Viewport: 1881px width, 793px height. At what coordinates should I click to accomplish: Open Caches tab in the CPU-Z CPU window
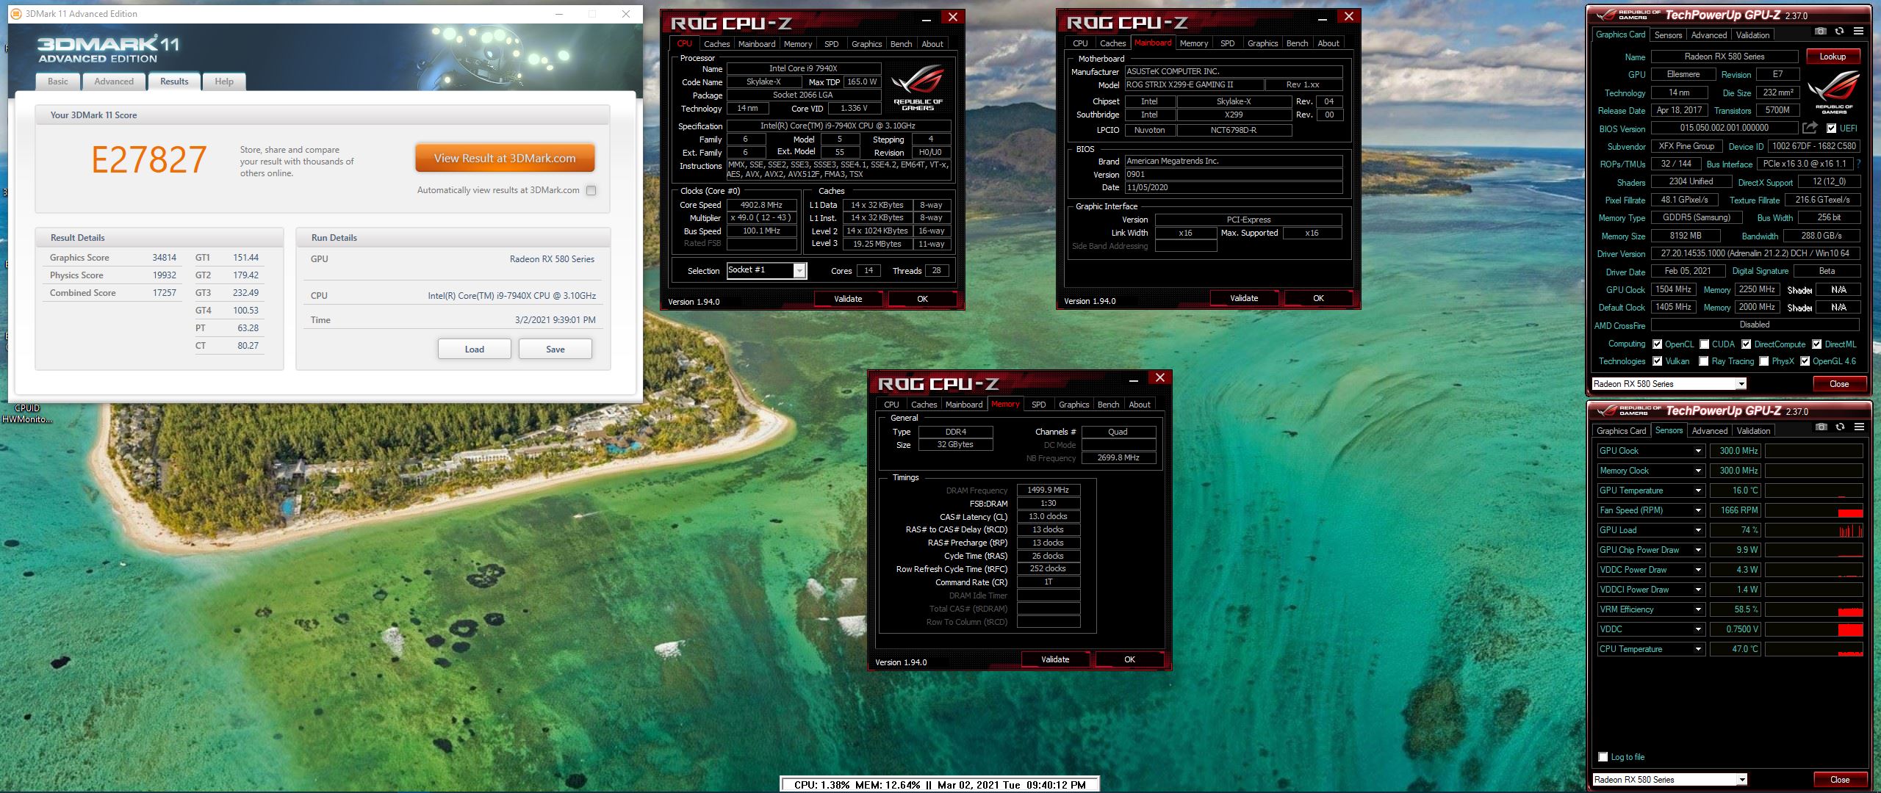point(716,44)
